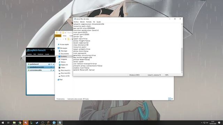
Task: Click Notepad scrollbar down arrow
Action: coord(182,73)
